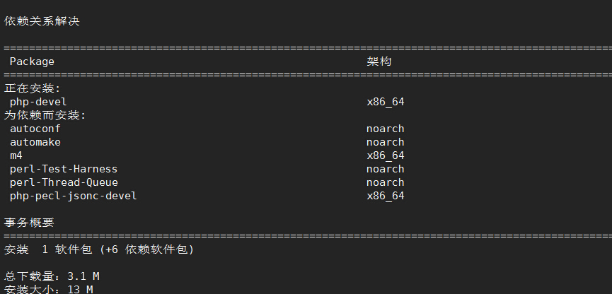Click the 总下载量 3.1 M line
The image size is (612, 294).
[x=52, y=276]
